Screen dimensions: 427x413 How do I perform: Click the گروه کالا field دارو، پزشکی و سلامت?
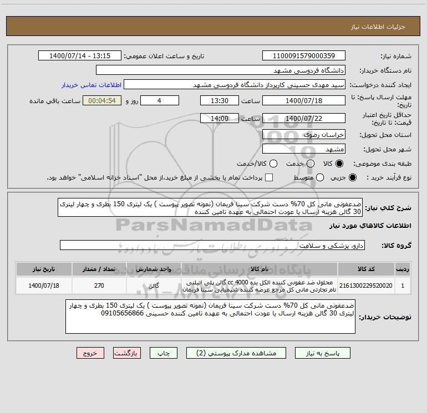212,245
